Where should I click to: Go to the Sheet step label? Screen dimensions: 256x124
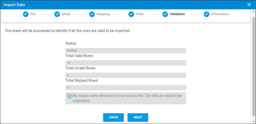click(66, 14)
